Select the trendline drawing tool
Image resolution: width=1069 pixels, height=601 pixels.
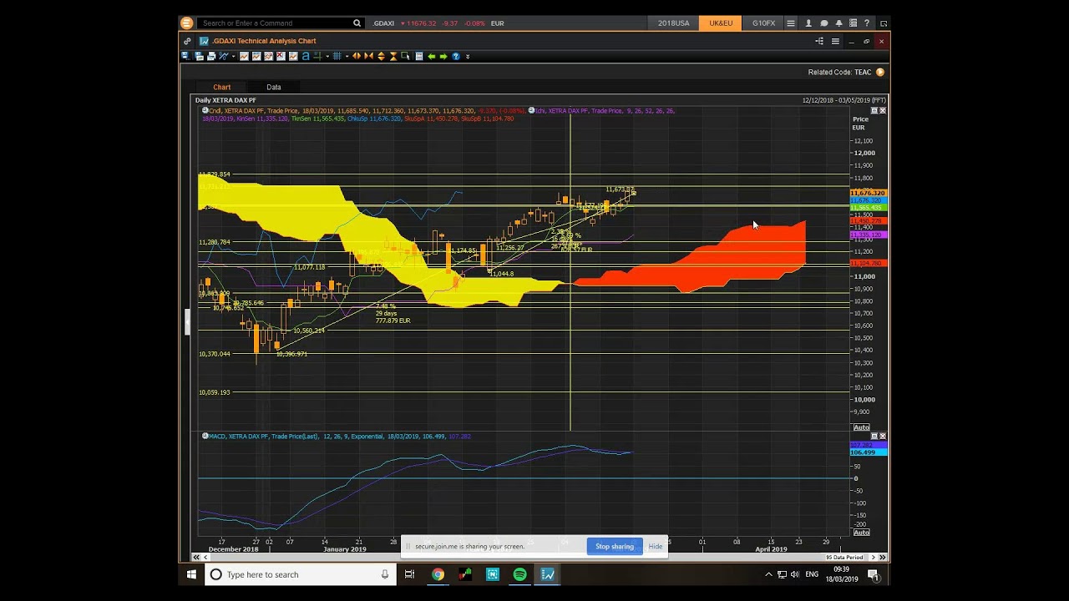(223, 56)
